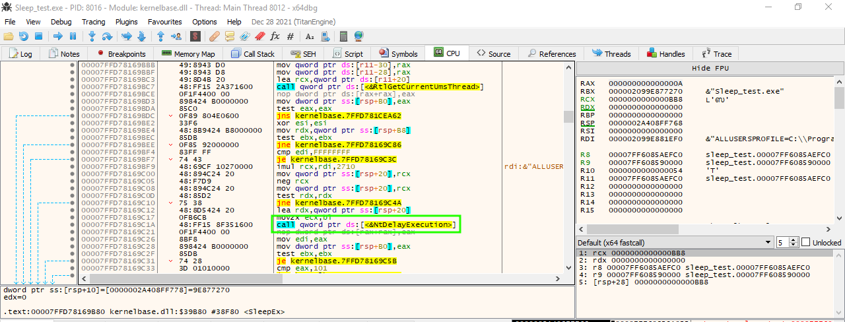Switch to the Trace tab

[717, 54]
